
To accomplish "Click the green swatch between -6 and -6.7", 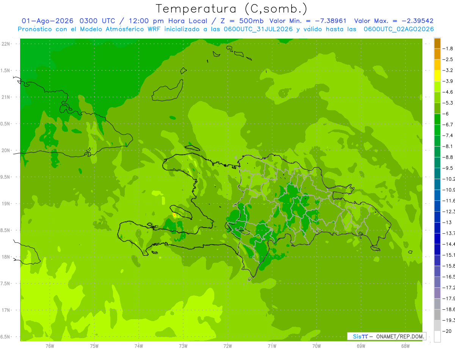I will tap(437, 119).
